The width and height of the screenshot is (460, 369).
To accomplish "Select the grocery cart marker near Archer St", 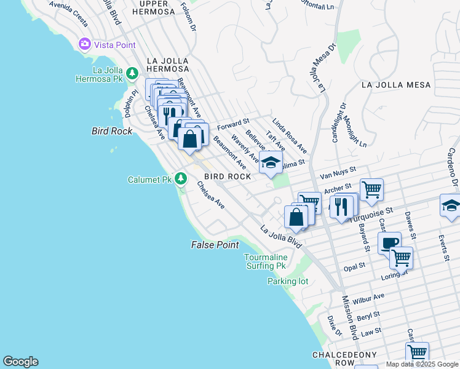I will (x=371, y=191).
